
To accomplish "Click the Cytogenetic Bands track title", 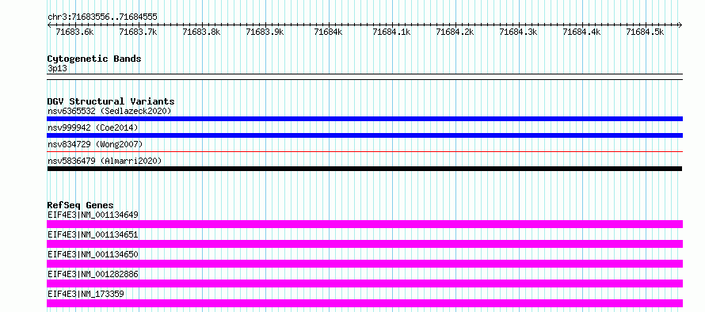I will tap(94, 59).
